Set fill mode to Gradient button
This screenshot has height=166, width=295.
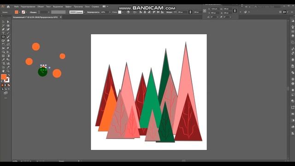click(6, 85)
